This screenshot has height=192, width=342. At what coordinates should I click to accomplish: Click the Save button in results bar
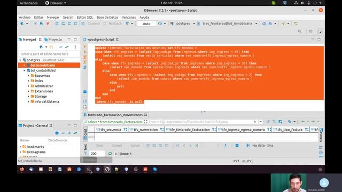[99, 146]
